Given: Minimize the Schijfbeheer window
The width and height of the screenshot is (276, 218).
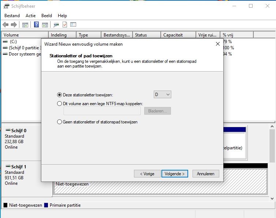Looking at the screenshot, I should (234, 6).
